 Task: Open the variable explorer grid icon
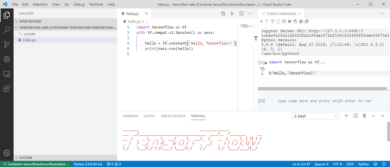(289, 21)
